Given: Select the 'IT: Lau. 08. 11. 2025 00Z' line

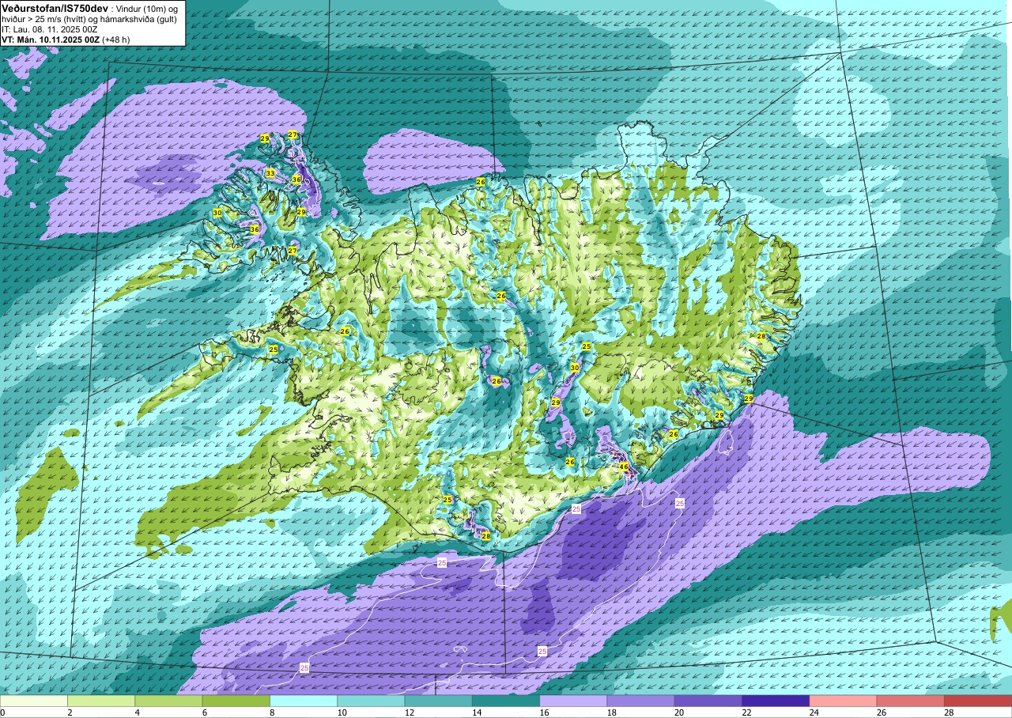Looking at the screenshot, I should coord(50,29).
